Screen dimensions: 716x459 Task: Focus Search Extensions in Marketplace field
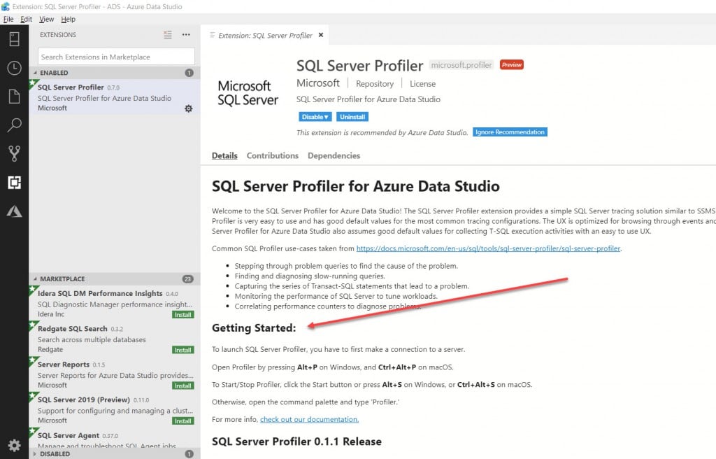pos(116,57)
